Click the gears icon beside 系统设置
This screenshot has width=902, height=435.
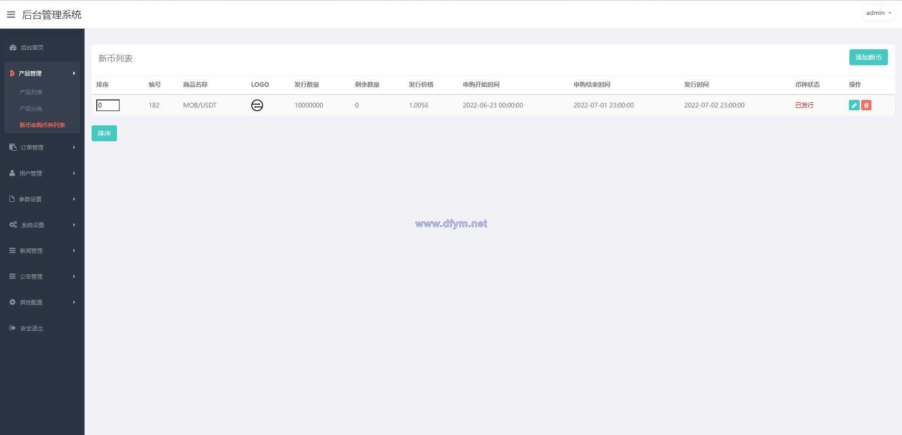[x=13, y=225]
